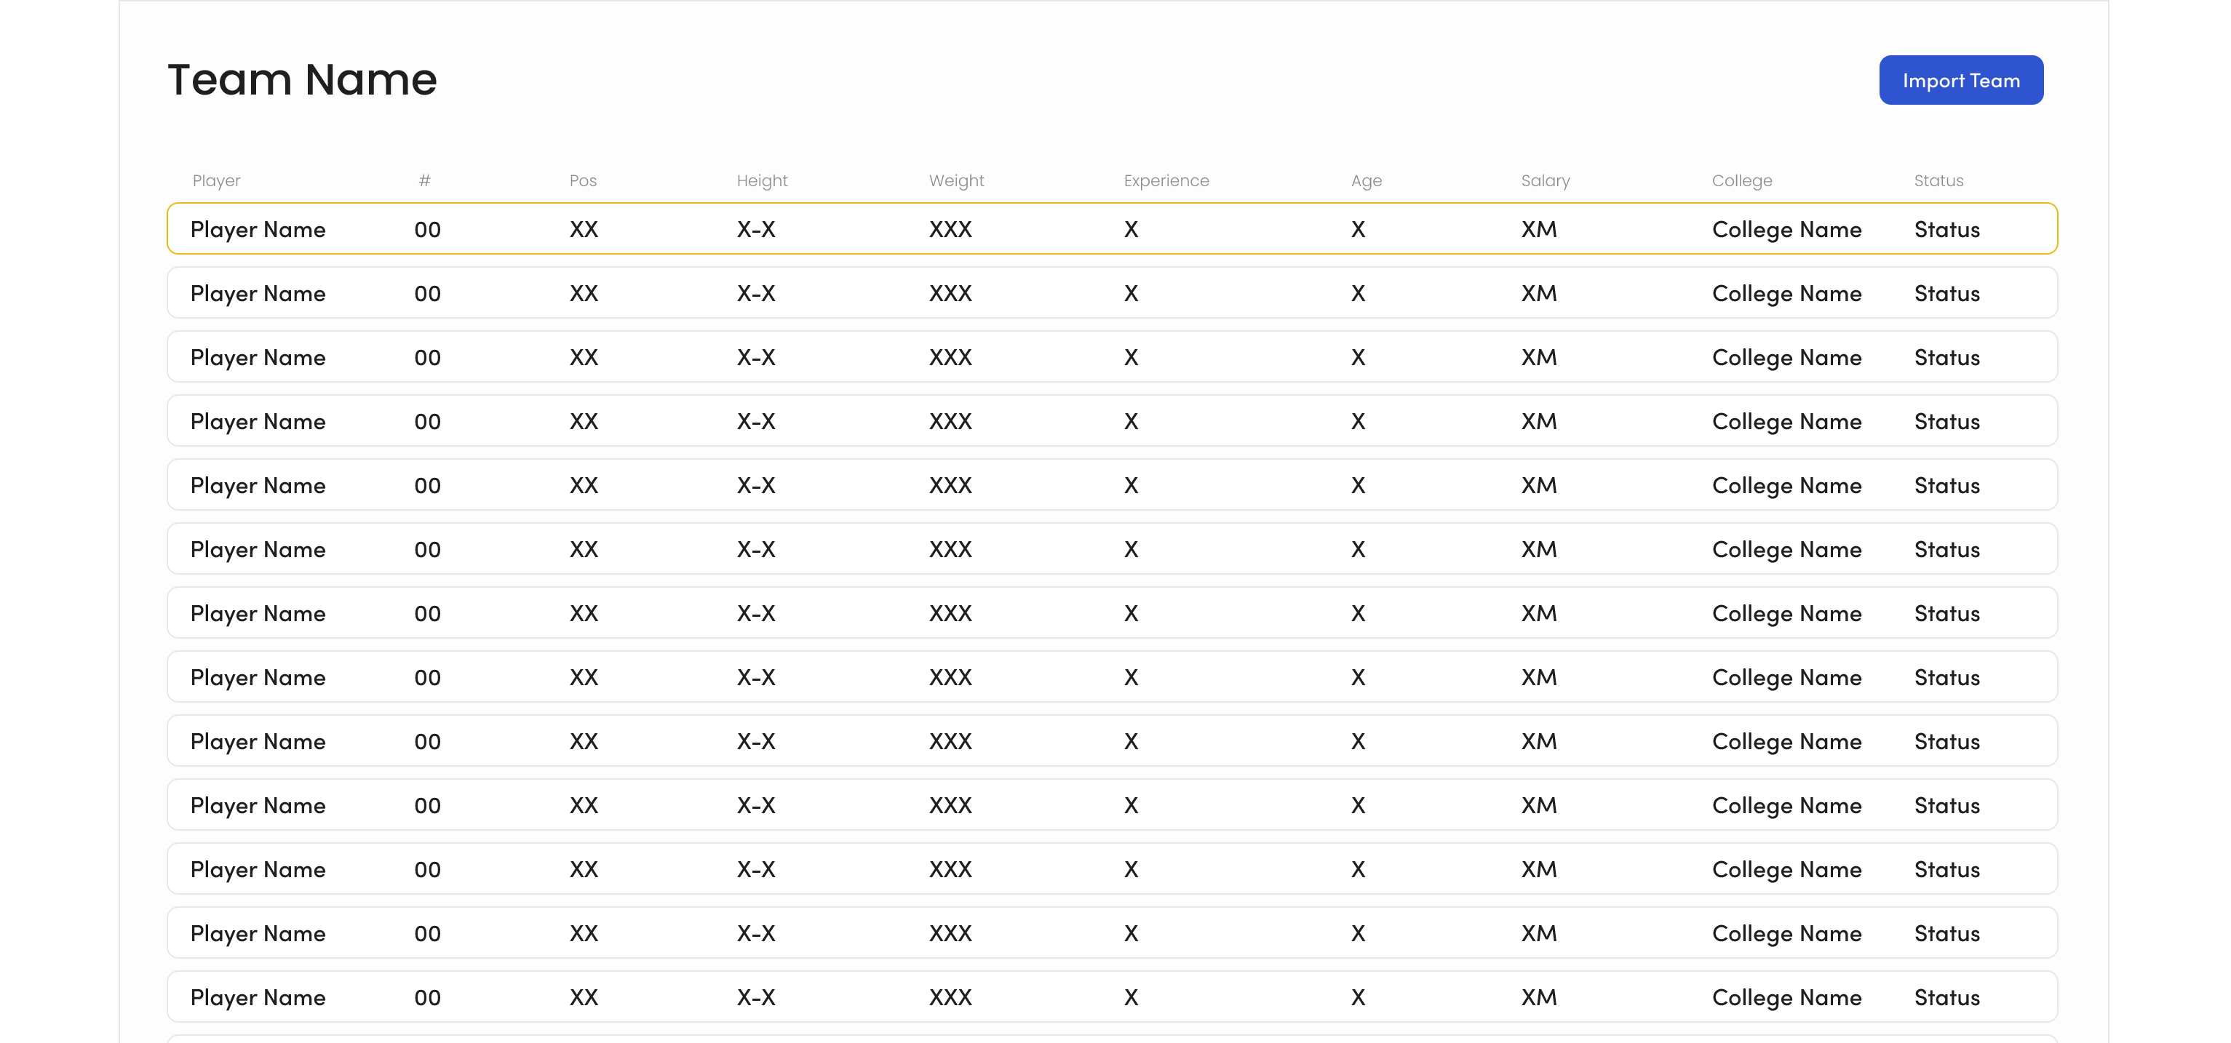Click the Team Name heading
This screenshot has width=2231, height=1043.
302,79
